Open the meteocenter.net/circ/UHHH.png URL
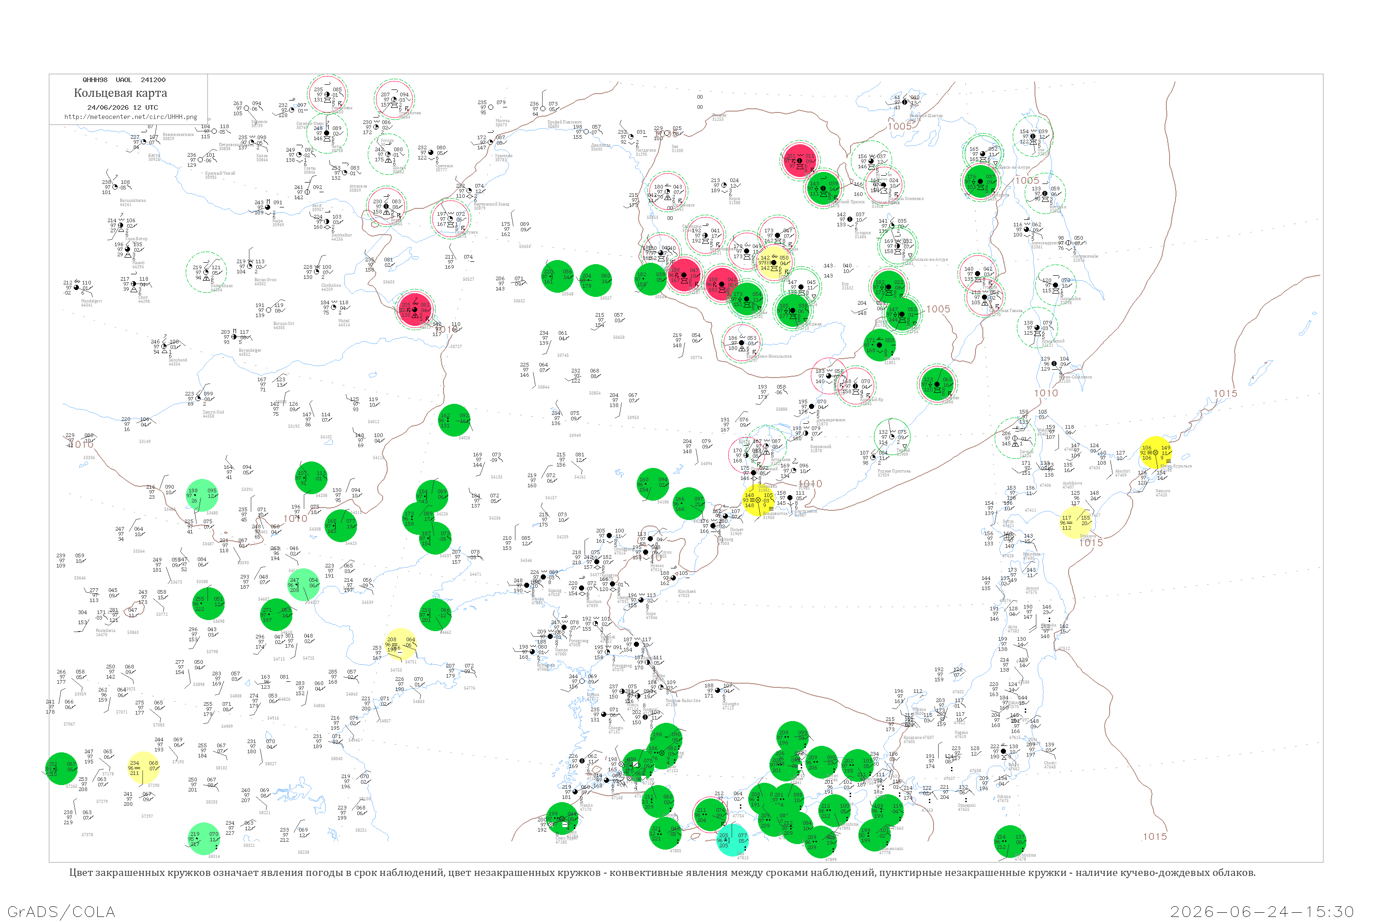Screen dimensions: 1383x922 [130, 117]
